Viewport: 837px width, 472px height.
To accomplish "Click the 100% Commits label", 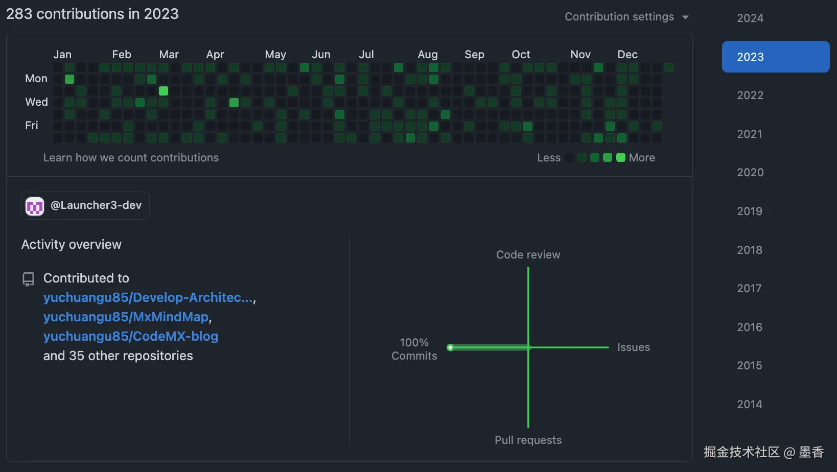I will point(414,349).
